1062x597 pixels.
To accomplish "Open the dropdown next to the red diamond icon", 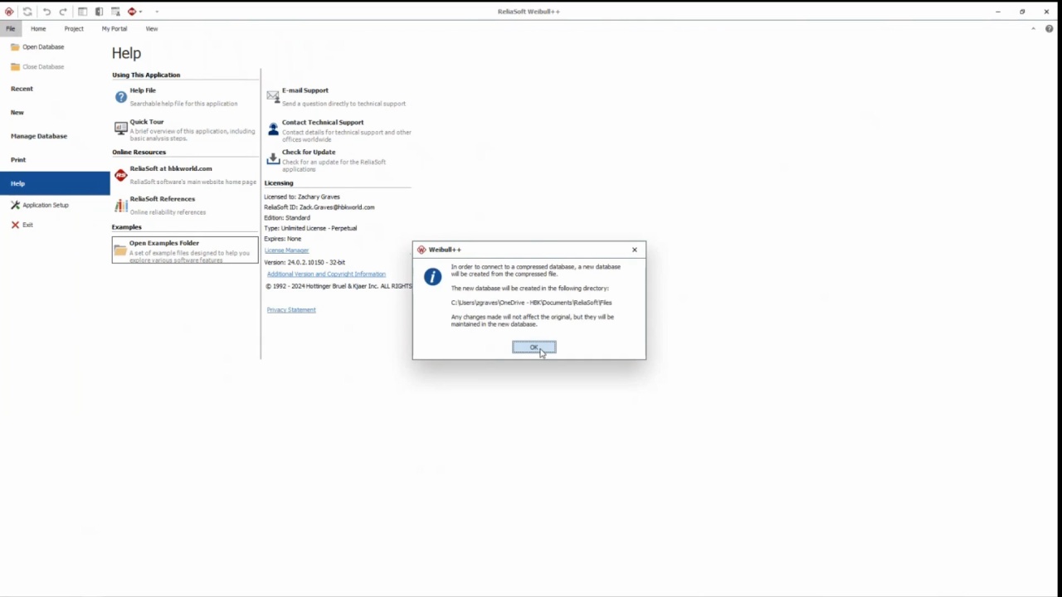I will (x=140, y=12).
